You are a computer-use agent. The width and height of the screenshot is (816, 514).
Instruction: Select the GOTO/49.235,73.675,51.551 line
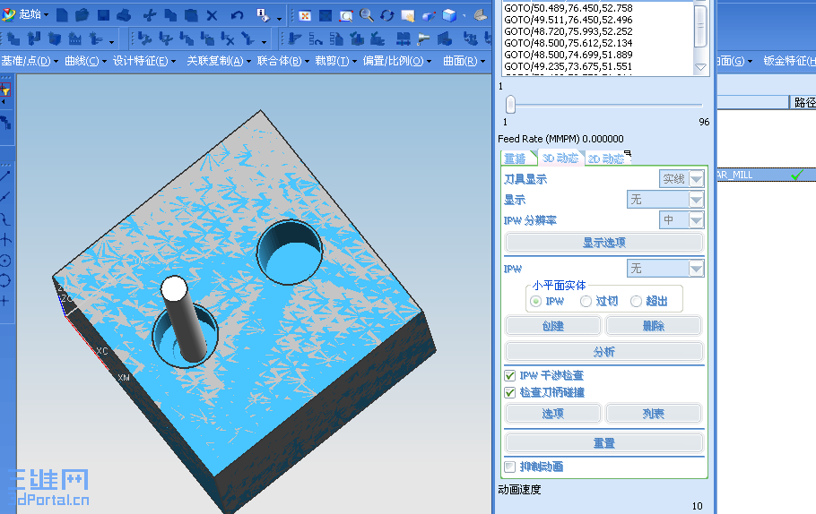569,66
